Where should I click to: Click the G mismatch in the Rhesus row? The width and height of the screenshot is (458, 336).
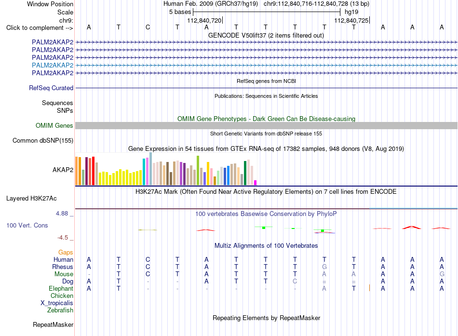coord(324,267)
